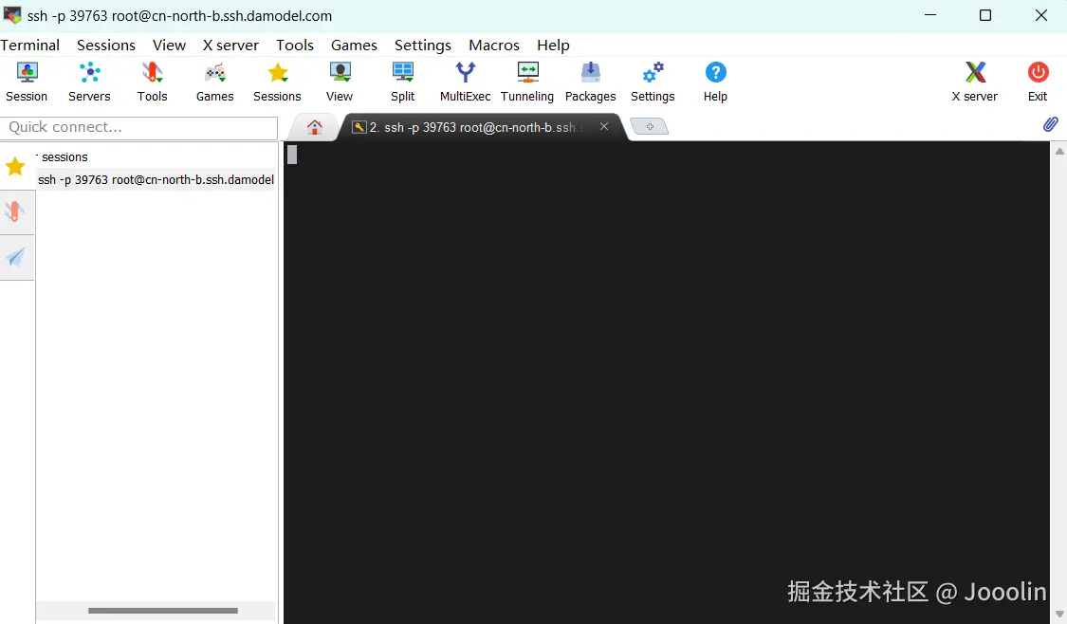This screenshot has height=624, width=1067.
Task: Switch to the ssh root@cn-north-b tab
Action: pos(474,125)
